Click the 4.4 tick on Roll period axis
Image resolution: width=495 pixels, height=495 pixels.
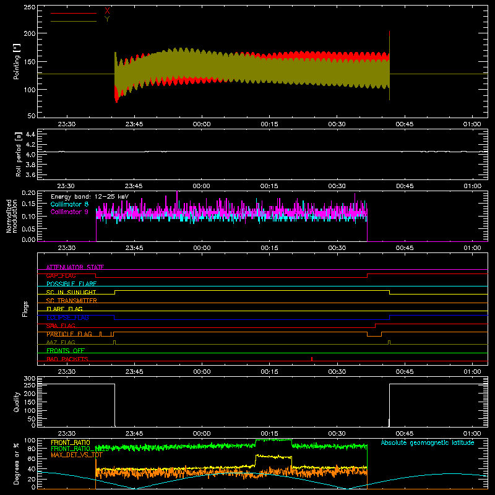coord(30,134)
